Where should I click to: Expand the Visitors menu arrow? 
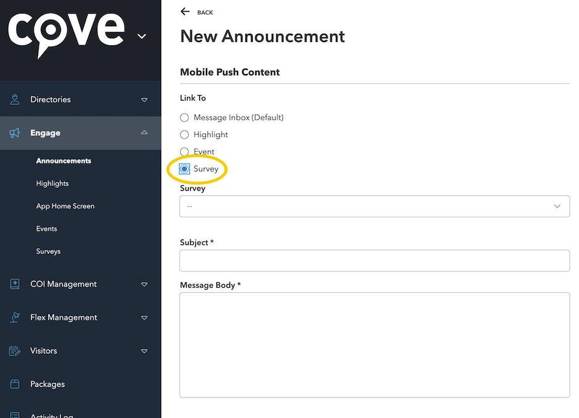144,351
